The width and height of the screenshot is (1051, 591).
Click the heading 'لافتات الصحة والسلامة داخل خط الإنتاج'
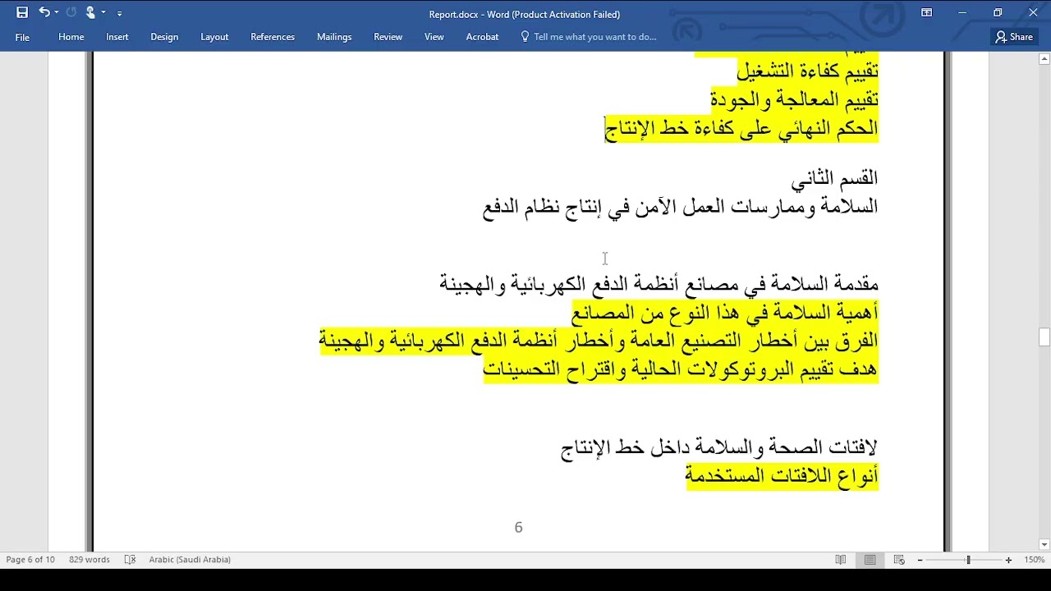point(719,448)
